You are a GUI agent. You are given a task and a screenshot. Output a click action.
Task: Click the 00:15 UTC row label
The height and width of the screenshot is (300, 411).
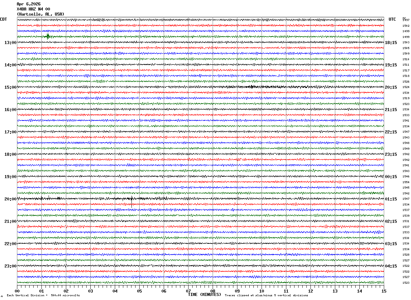[x=391, y=177]
